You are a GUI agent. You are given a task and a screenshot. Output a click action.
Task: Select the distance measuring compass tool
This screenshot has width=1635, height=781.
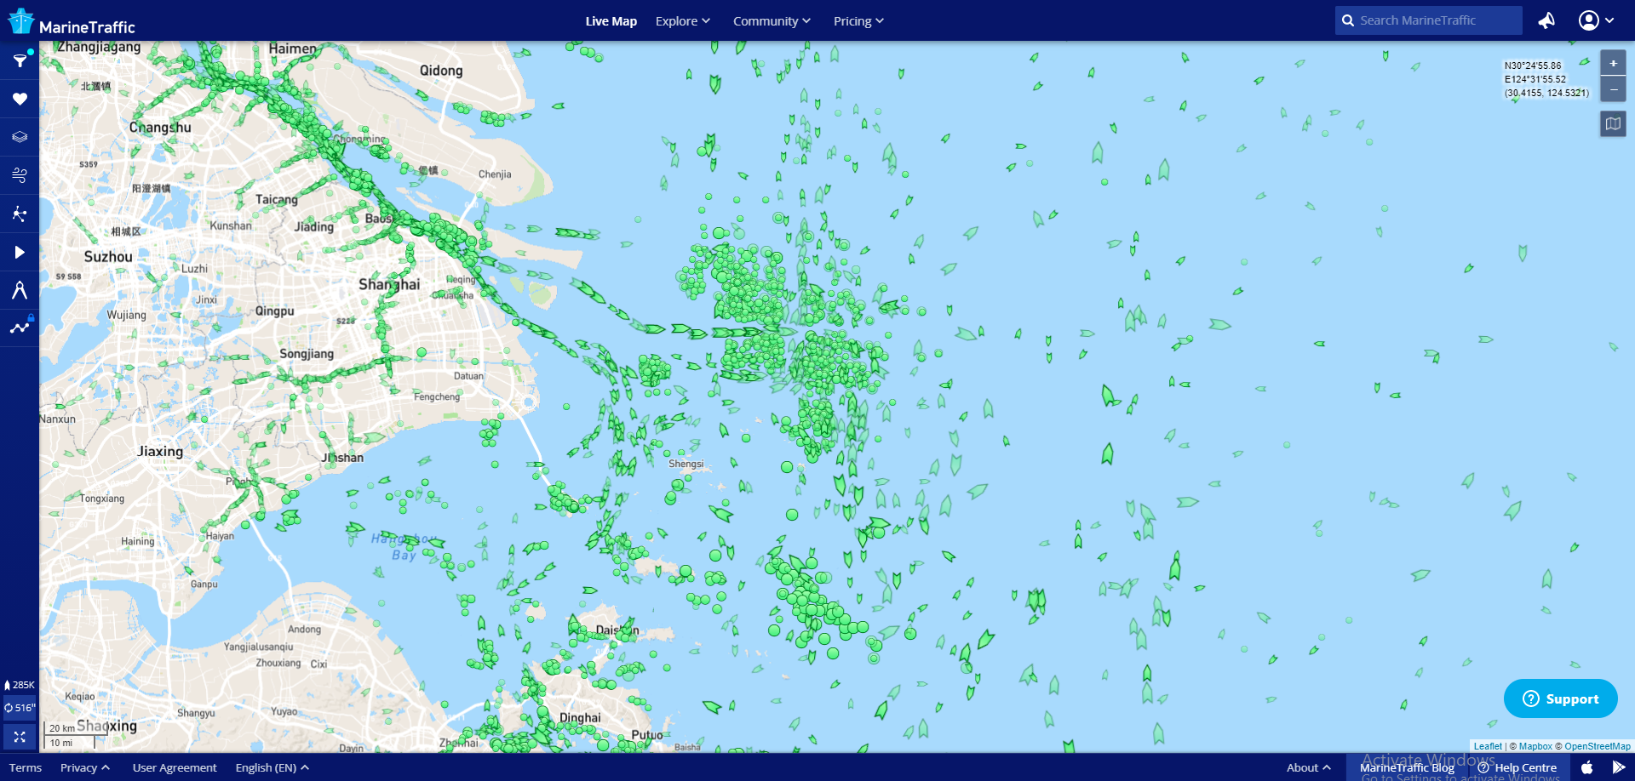(20, 290)
